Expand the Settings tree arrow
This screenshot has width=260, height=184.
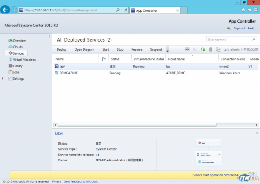[3, 78]
